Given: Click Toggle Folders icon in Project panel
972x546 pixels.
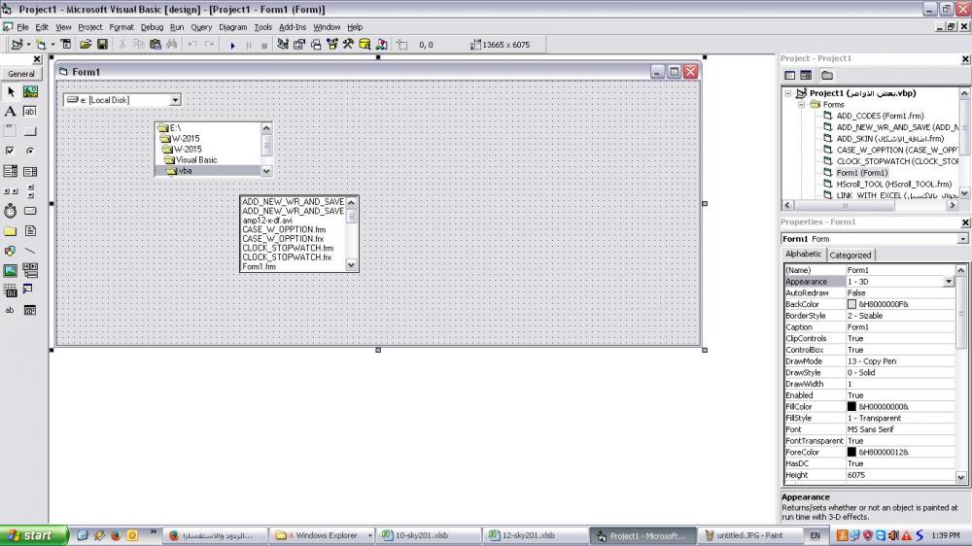Looking at the screenshot, I should coord(827,76).
